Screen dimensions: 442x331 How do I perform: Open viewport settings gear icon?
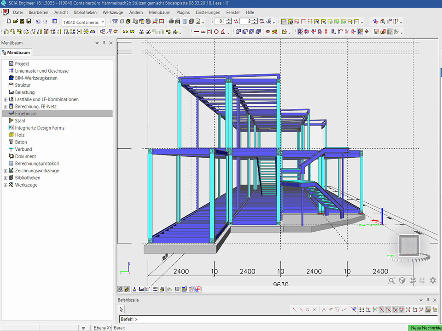pos(433,280)
